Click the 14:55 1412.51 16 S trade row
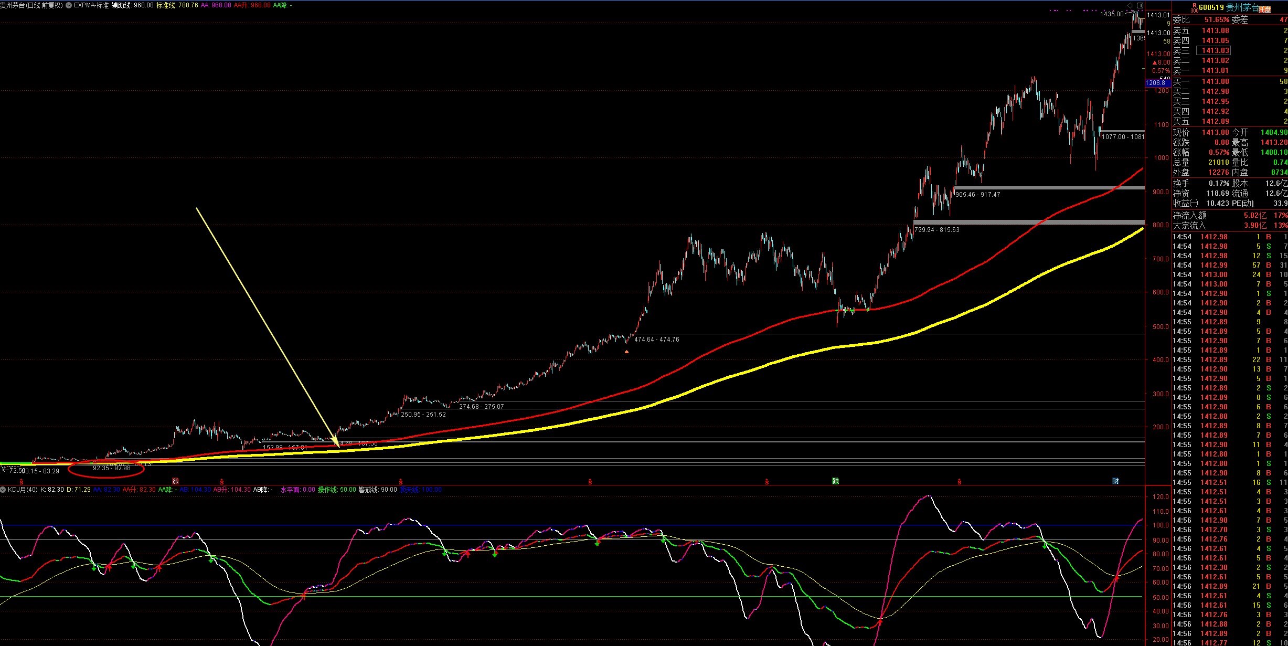Viewport: 1288px width, 646px height. 1230,482
